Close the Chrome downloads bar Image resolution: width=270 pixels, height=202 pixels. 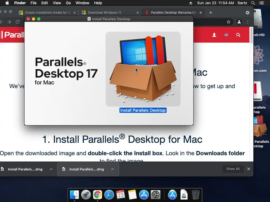pos(248,169)
